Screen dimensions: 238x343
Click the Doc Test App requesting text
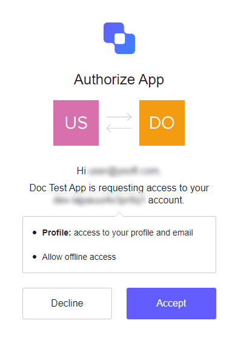coord(119,188)
